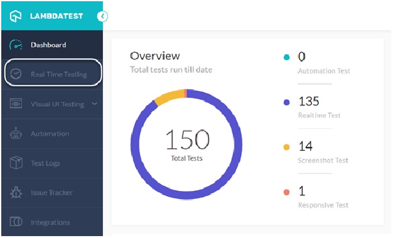Click the 135 realtime count
This screenshot has width=395, height=238.
click(x=309, y=101)
